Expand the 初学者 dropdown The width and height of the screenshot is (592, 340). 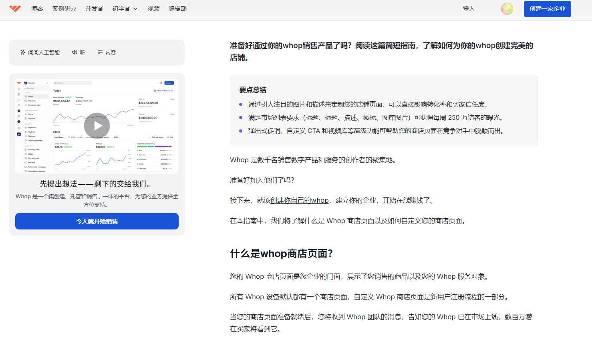tap(125, 8)
